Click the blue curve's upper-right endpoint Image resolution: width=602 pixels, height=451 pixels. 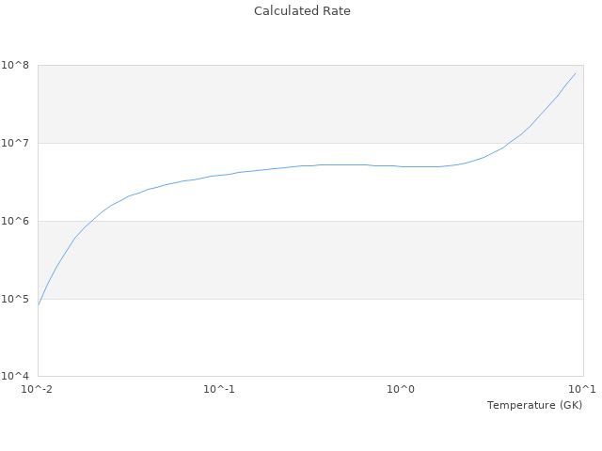click(575, 73)
